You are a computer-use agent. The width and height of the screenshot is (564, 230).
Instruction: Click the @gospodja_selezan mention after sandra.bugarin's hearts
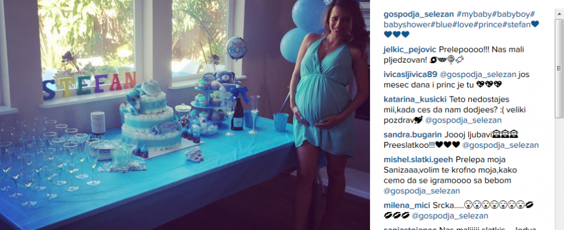500,145
